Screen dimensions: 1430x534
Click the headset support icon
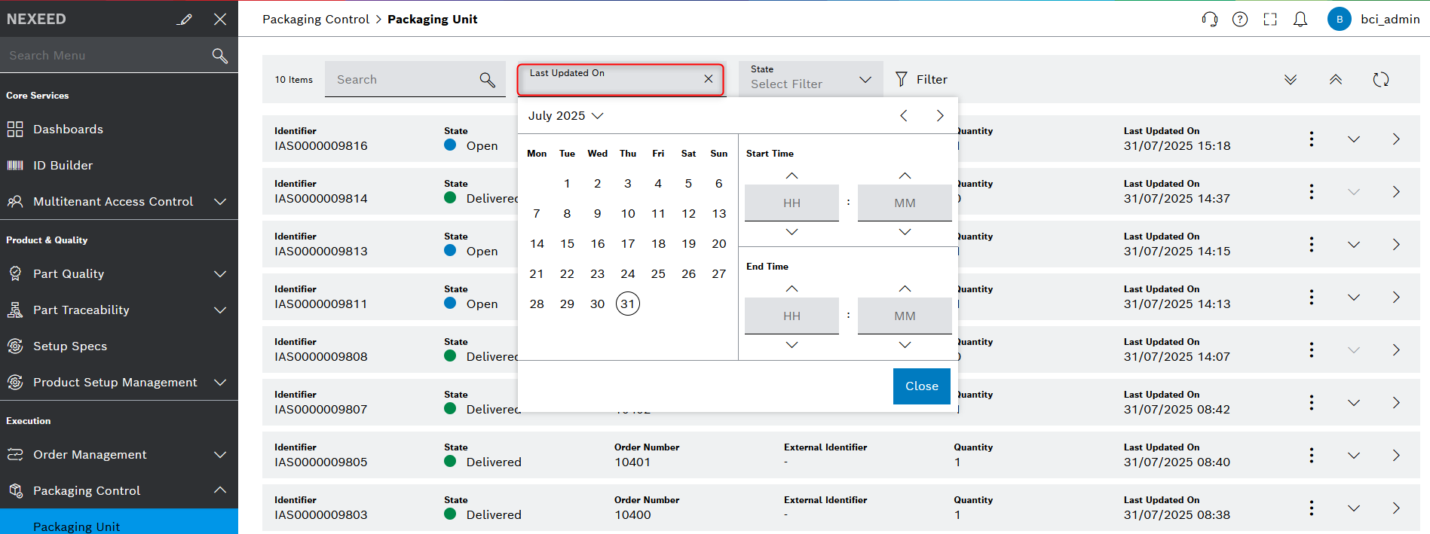[x=1209, y=20]
